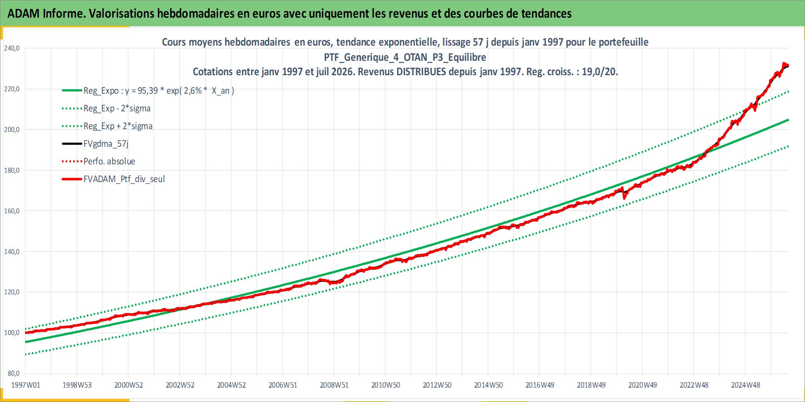Select the x-axis label '2022W48'
805x402 pixels.
[694, 385]
